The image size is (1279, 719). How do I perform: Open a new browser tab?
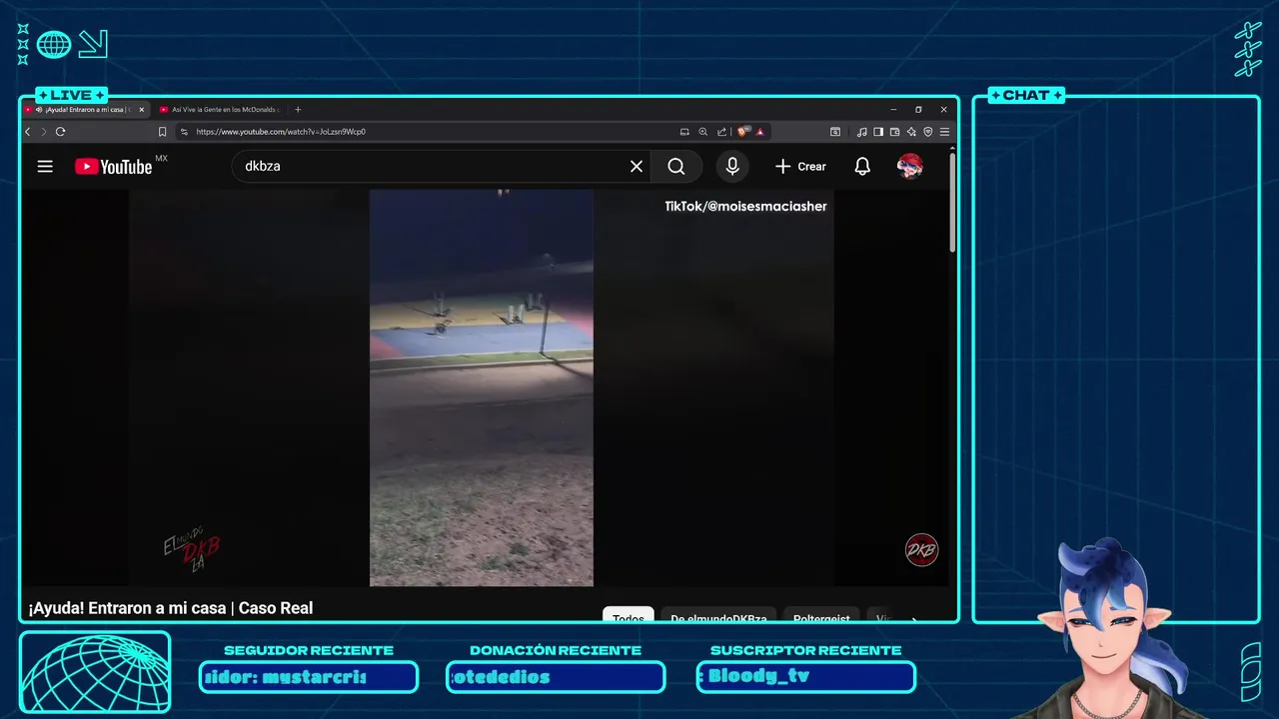click(x=298, y=110)
